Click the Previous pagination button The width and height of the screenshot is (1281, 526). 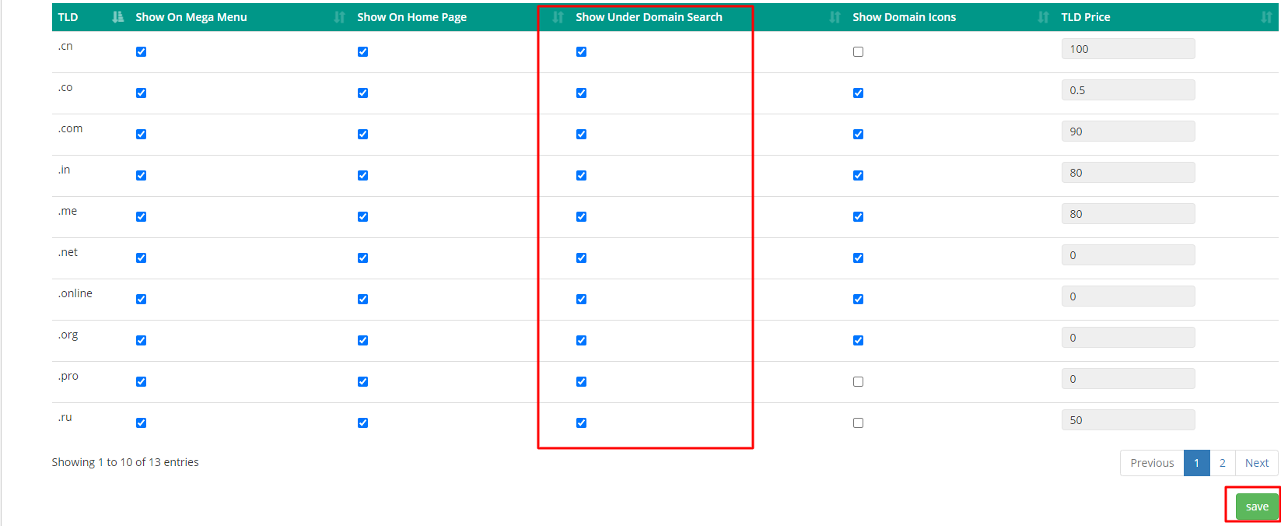tap(1152, 463)
